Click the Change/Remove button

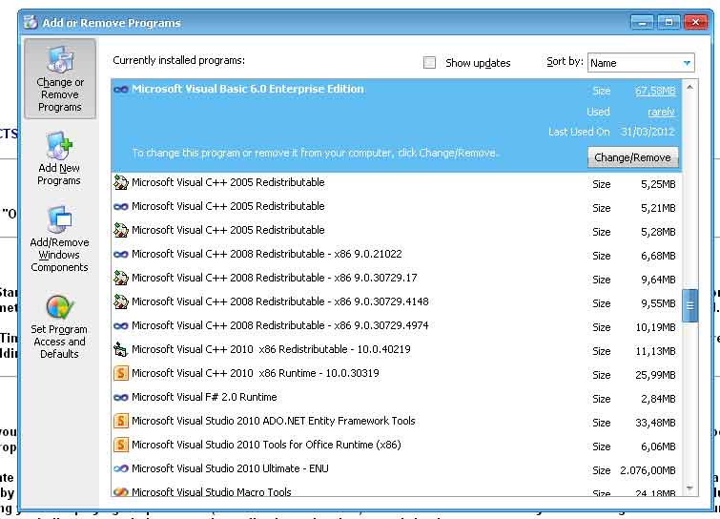[x=633, y=157]
